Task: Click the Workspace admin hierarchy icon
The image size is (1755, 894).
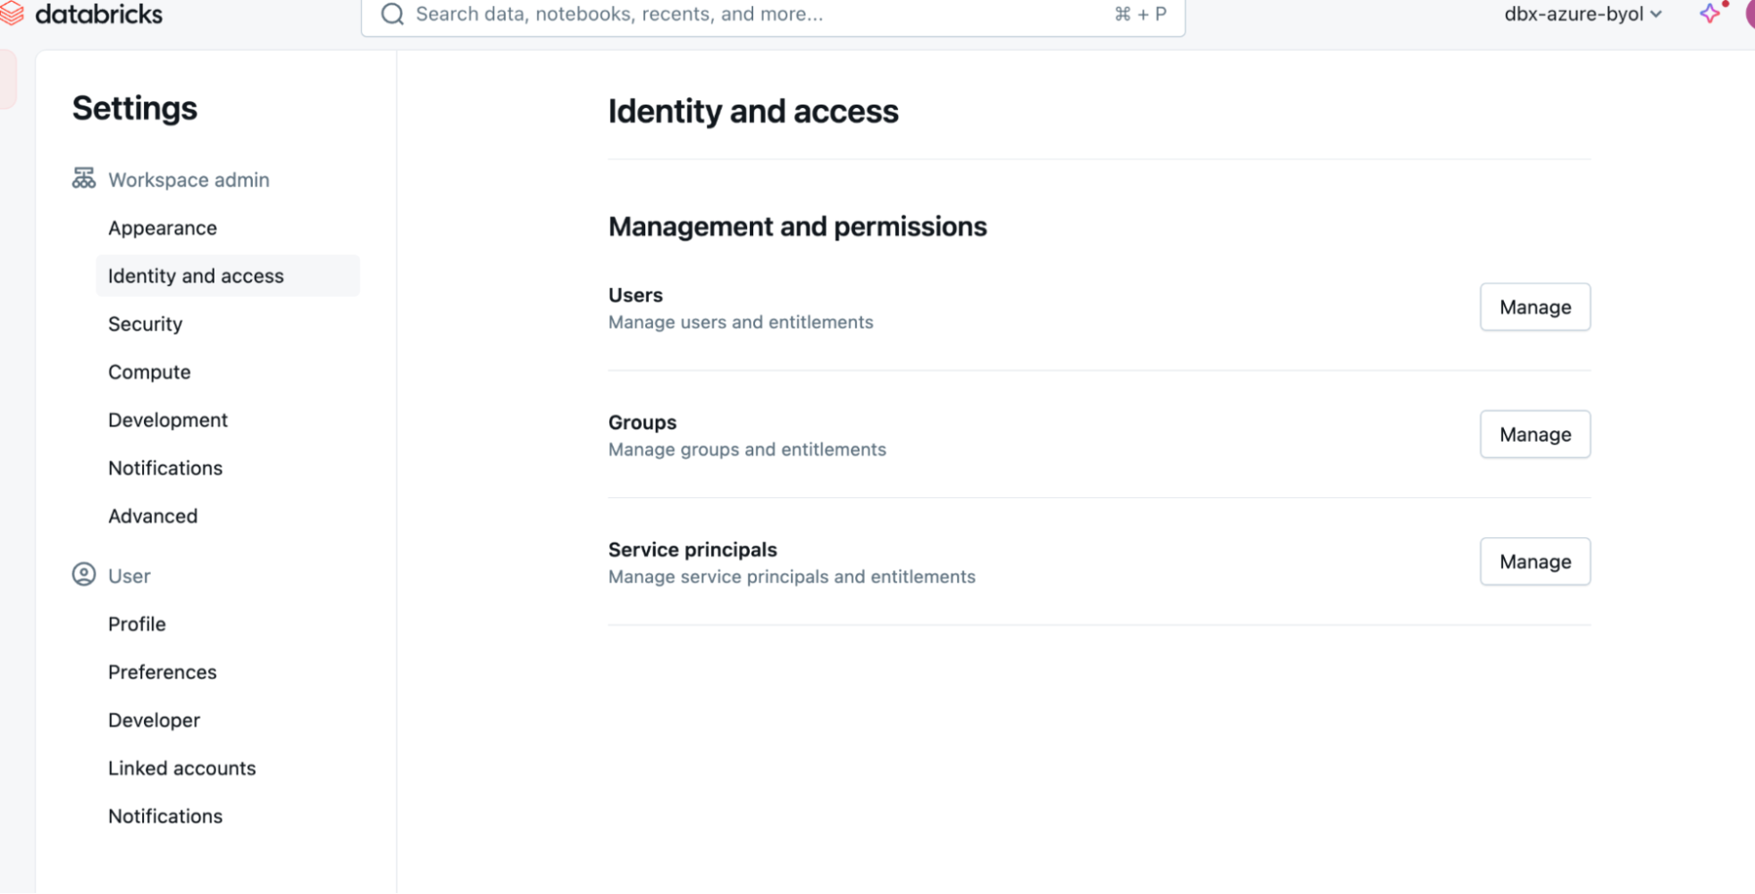Action: tap(82, 179)
